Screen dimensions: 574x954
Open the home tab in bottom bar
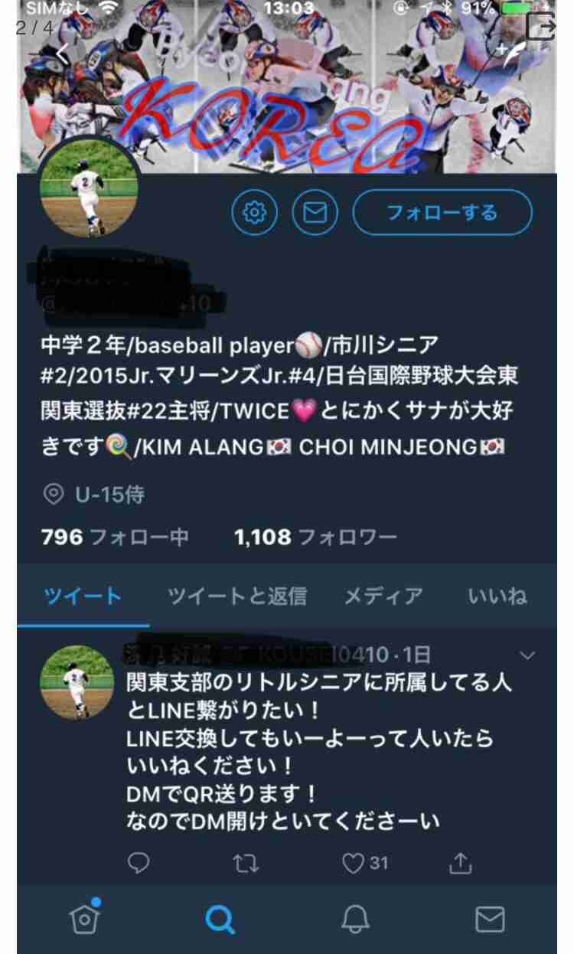(84, 919)
